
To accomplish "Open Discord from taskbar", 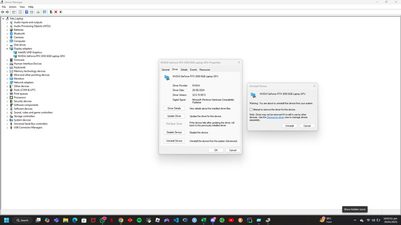I will click(213, 220).
